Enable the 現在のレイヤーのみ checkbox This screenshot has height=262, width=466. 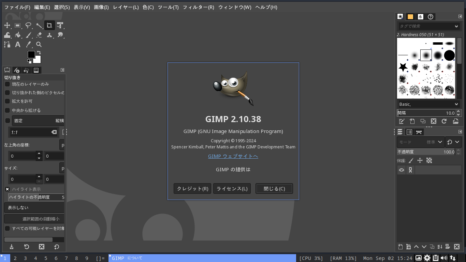pyautogui.click(x=7, y=84)
